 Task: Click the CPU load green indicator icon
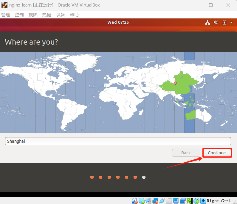tap(190, 201)
